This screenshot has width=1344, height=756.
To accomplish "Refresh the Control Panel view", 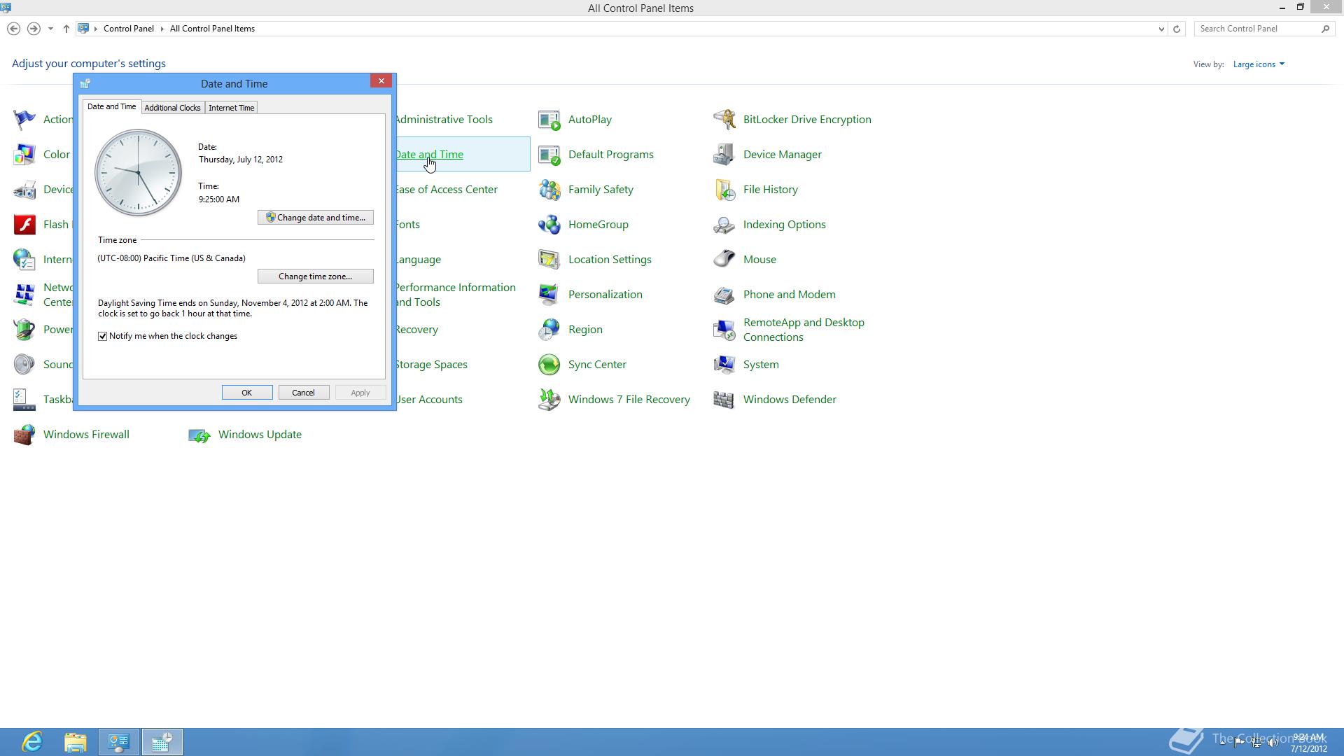I will [1177, 29].
